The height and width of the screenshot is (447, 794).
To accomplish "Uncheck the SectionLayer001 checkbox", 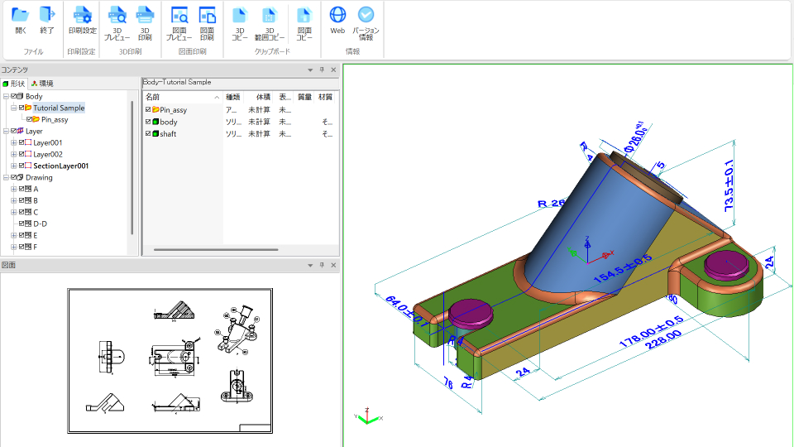I will pyautogui.click(x=22, y=166).
